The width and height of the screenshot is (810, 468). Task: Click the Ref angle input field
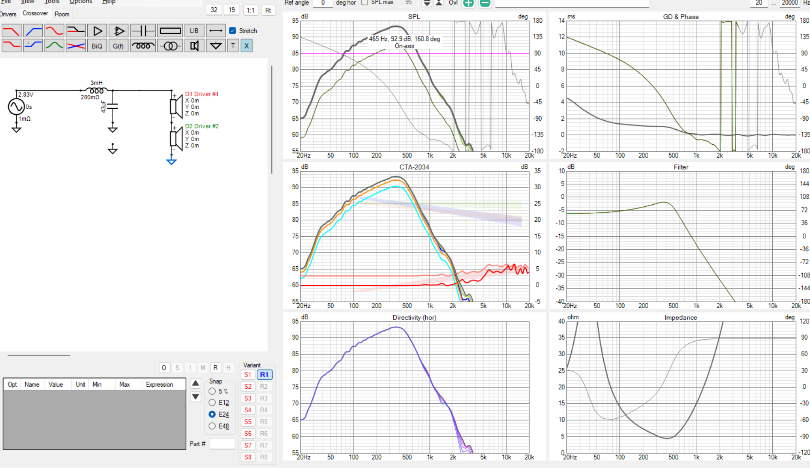[x=323, y=3]
